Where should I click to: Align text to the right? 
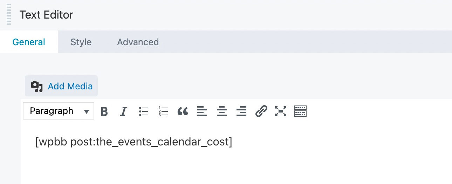[x=241, y=111]
